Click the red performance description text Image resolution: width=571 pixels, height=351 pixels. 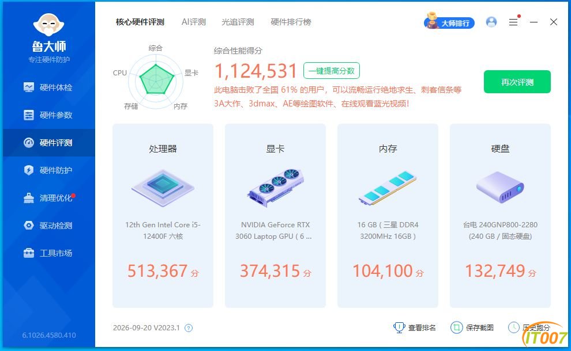[337, 97]
